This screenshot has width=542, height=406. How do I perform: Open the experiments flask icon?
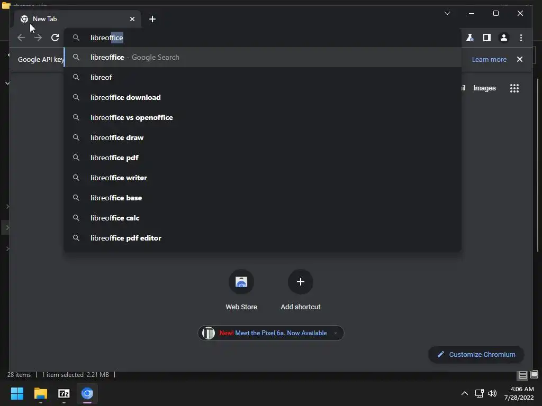[470, 38]
